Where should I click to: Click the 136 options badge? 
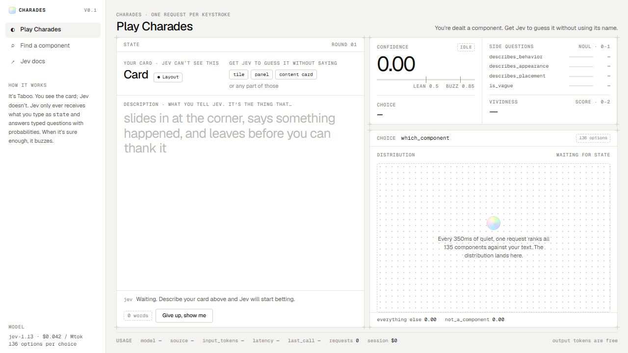(x=593, y=138)
